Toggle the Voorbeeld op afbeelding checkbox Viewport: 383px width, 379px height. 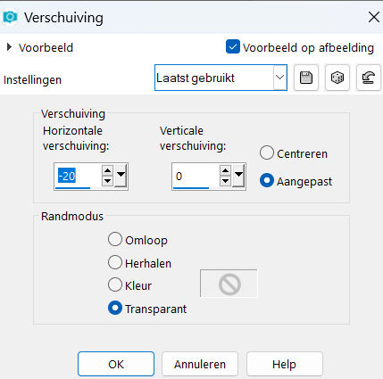[233, 46]
